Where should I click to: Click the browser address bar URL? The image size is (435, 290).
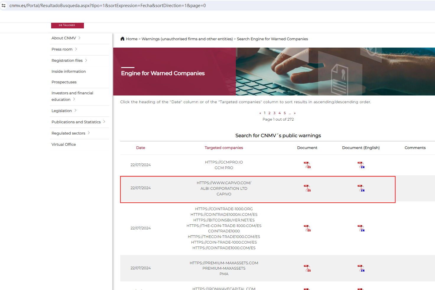(x=108, y=6)
